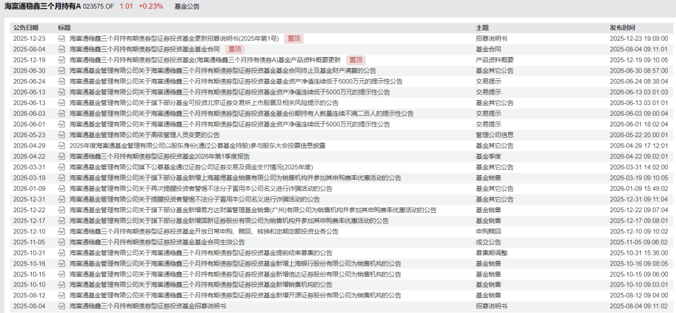Click PDF icon of 提前结束募集 announcement
Viewport: 676px width, 313px height.
click(x=61, y=253)
